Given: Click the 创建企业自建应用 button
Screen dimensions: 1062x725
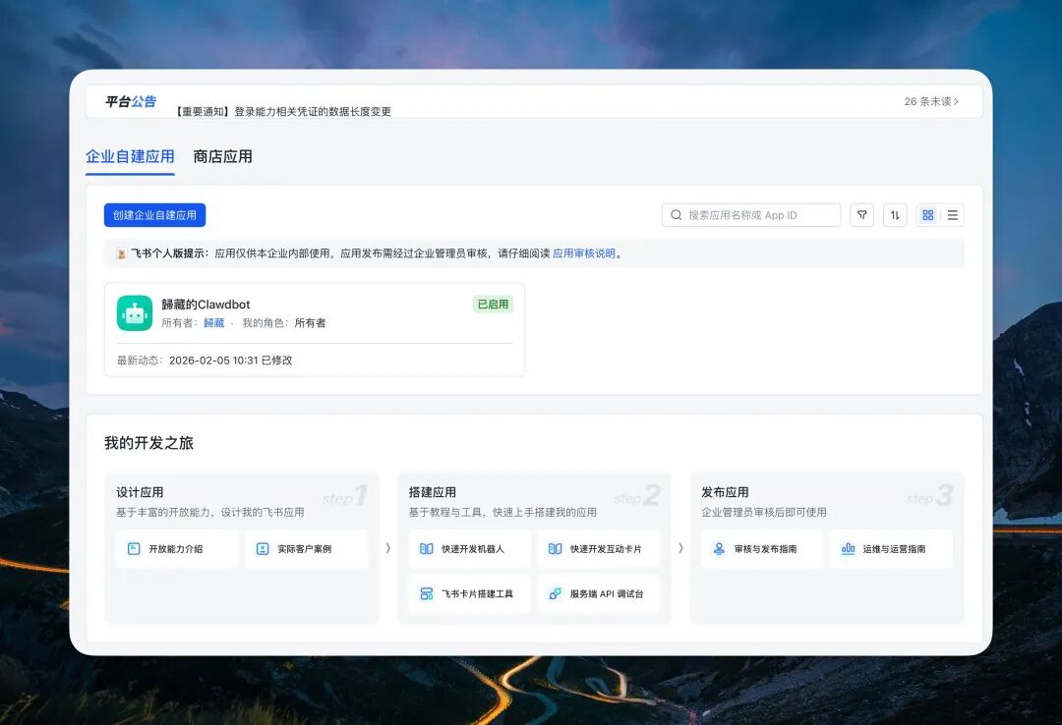Looking at the screenshot, I should pyautogui.click(x=154, y=214).
